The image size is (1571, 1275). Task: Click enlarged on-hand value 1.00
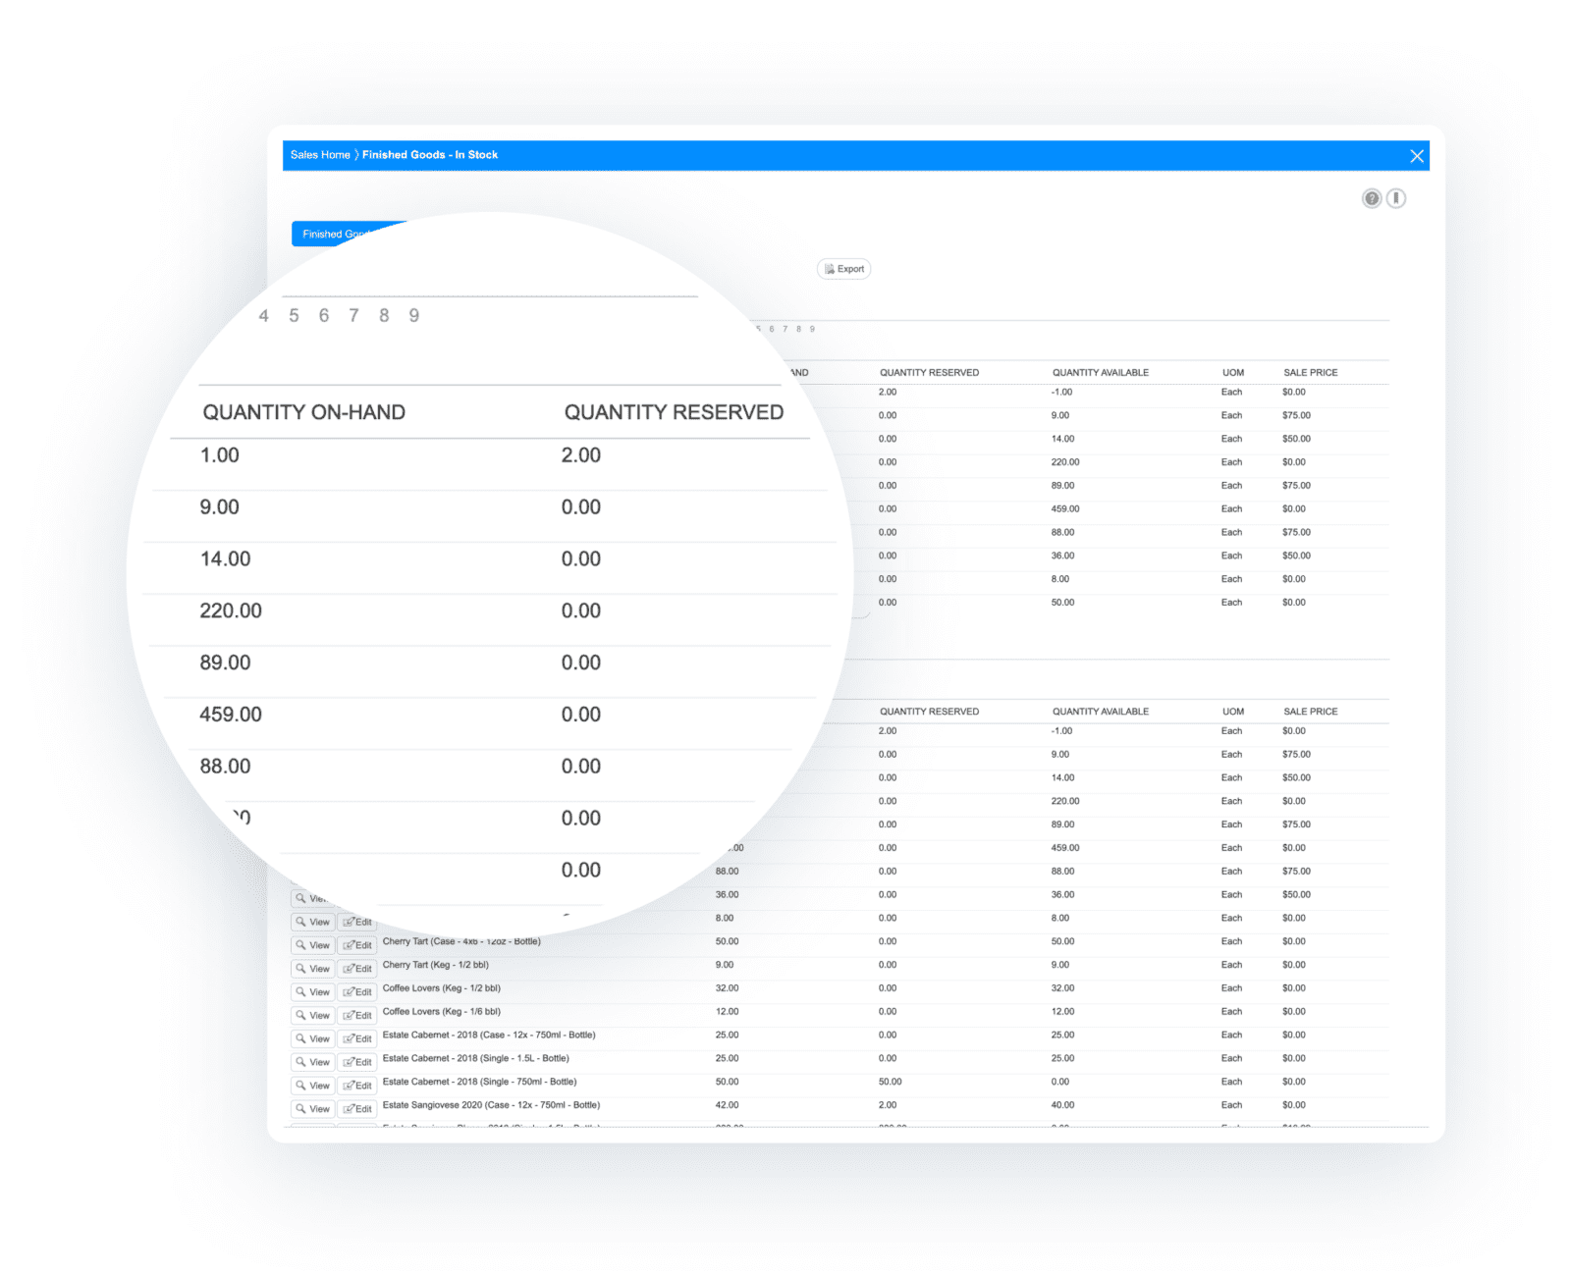pyautogui.click(x=220, y=455)
